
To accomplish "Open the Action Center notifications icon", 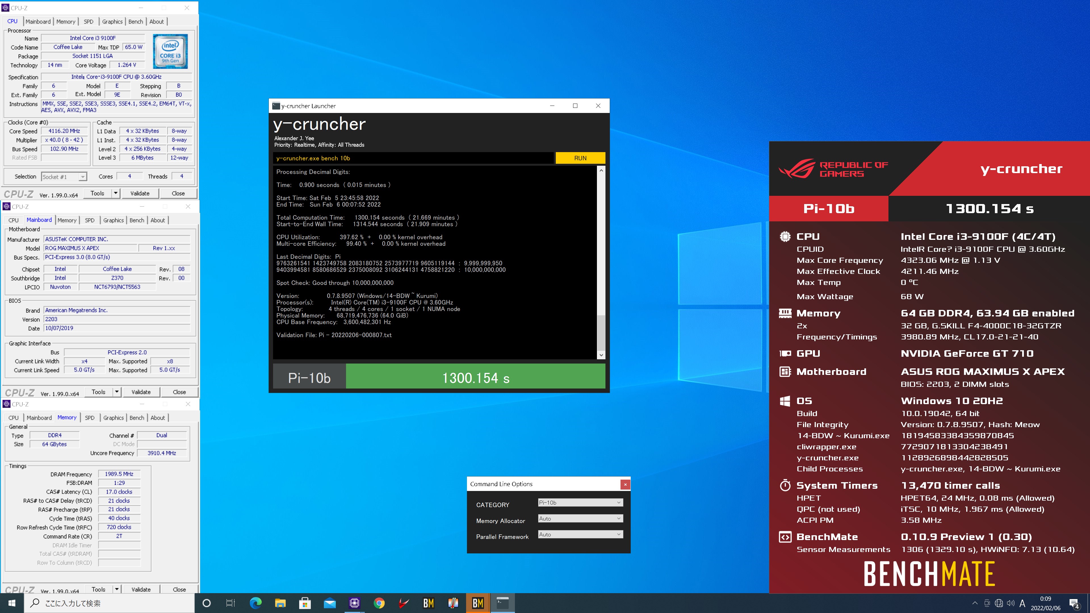I will click(x=1074, y=603).
